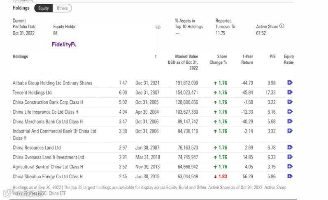Open Tencent Holdings Ltd link
This screenshot has width=328, height=200.
click(32, 92)
